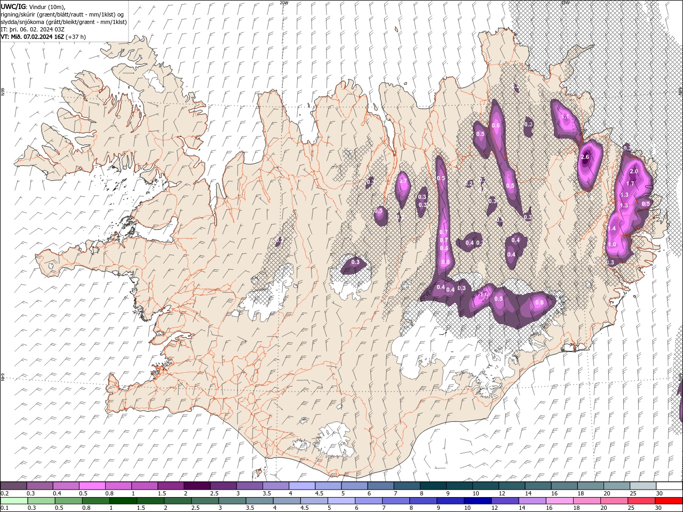Pick the darkest purple 2–2.5 snow legend swatch

click(197, 486)
